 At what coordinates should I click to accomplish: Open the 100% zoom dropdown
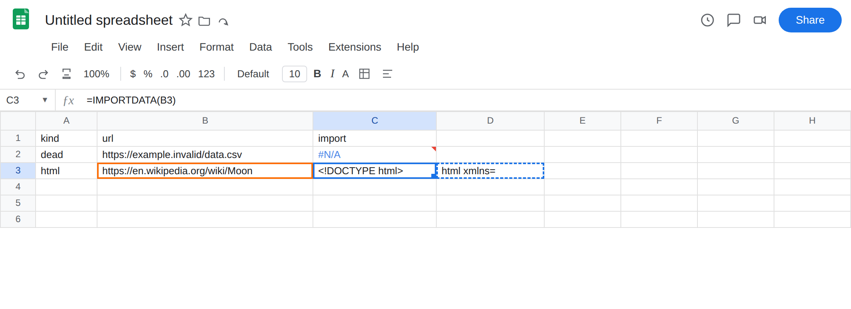[96, 74]
